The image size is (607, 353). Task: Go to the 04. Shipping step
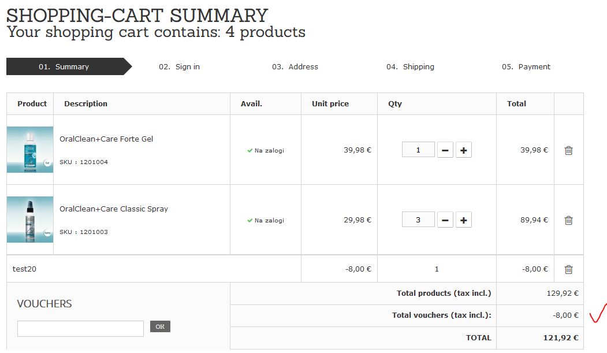point(410,67)
